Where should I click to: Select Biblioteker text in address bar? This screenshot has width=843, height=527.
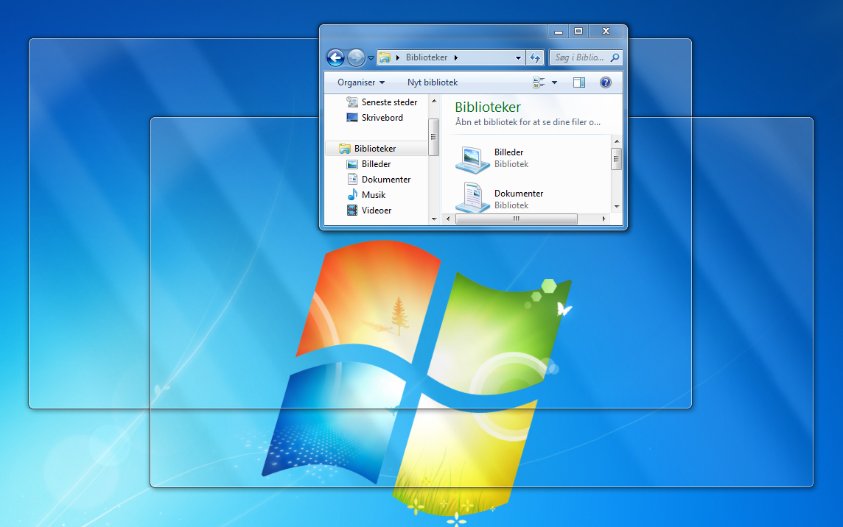pyautogui.click(x=427, y=57)
